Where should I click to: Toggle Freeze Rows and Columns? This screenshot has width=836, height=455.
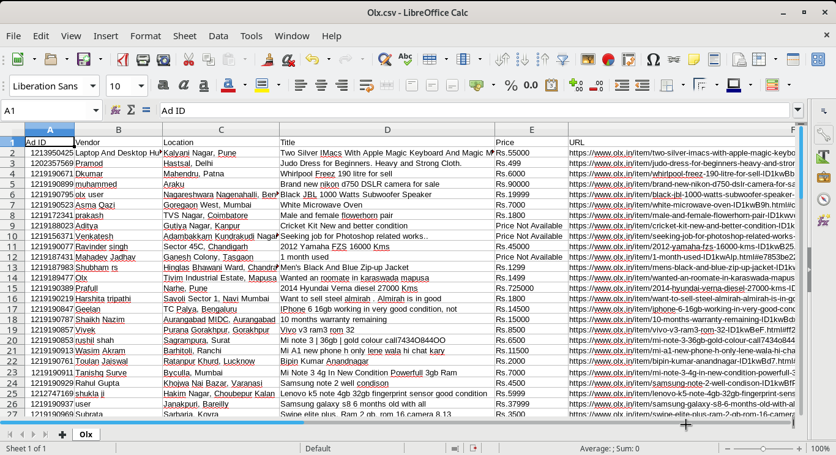point(759,59)
